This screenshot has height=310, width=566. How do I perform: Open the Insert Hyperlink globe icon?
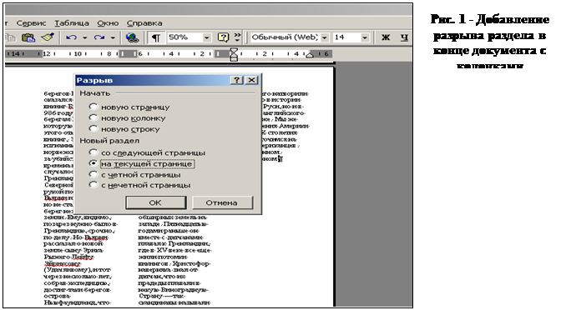click(x=132, y=37)
